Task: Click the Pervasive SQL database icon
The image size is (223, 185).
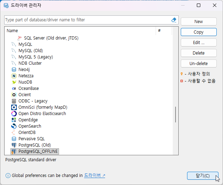Action: click(x=14, y=139)
